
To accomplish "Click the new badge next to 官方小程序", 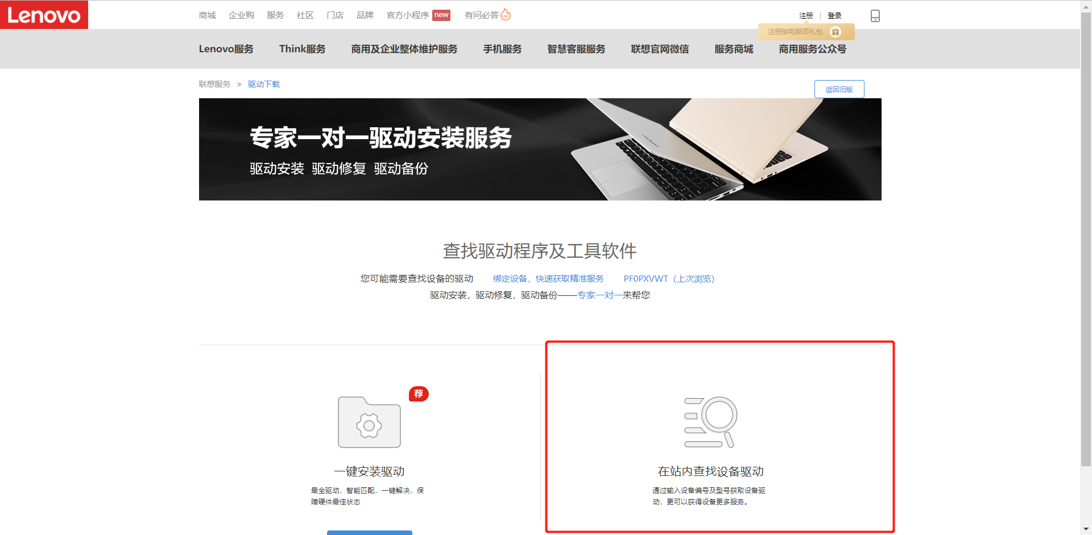I will pos(441,15).
